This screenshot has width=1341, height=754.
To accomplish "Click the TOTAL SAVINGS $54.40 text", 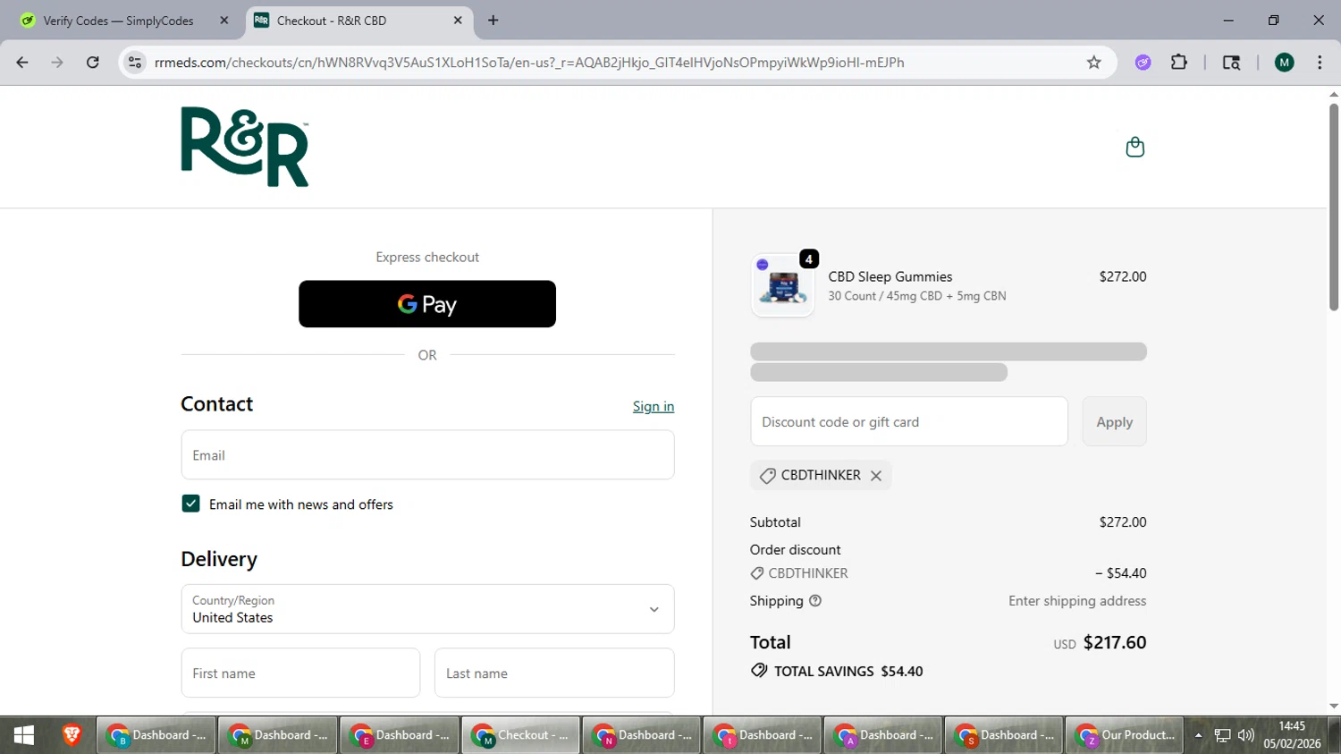I will [848, 671].
